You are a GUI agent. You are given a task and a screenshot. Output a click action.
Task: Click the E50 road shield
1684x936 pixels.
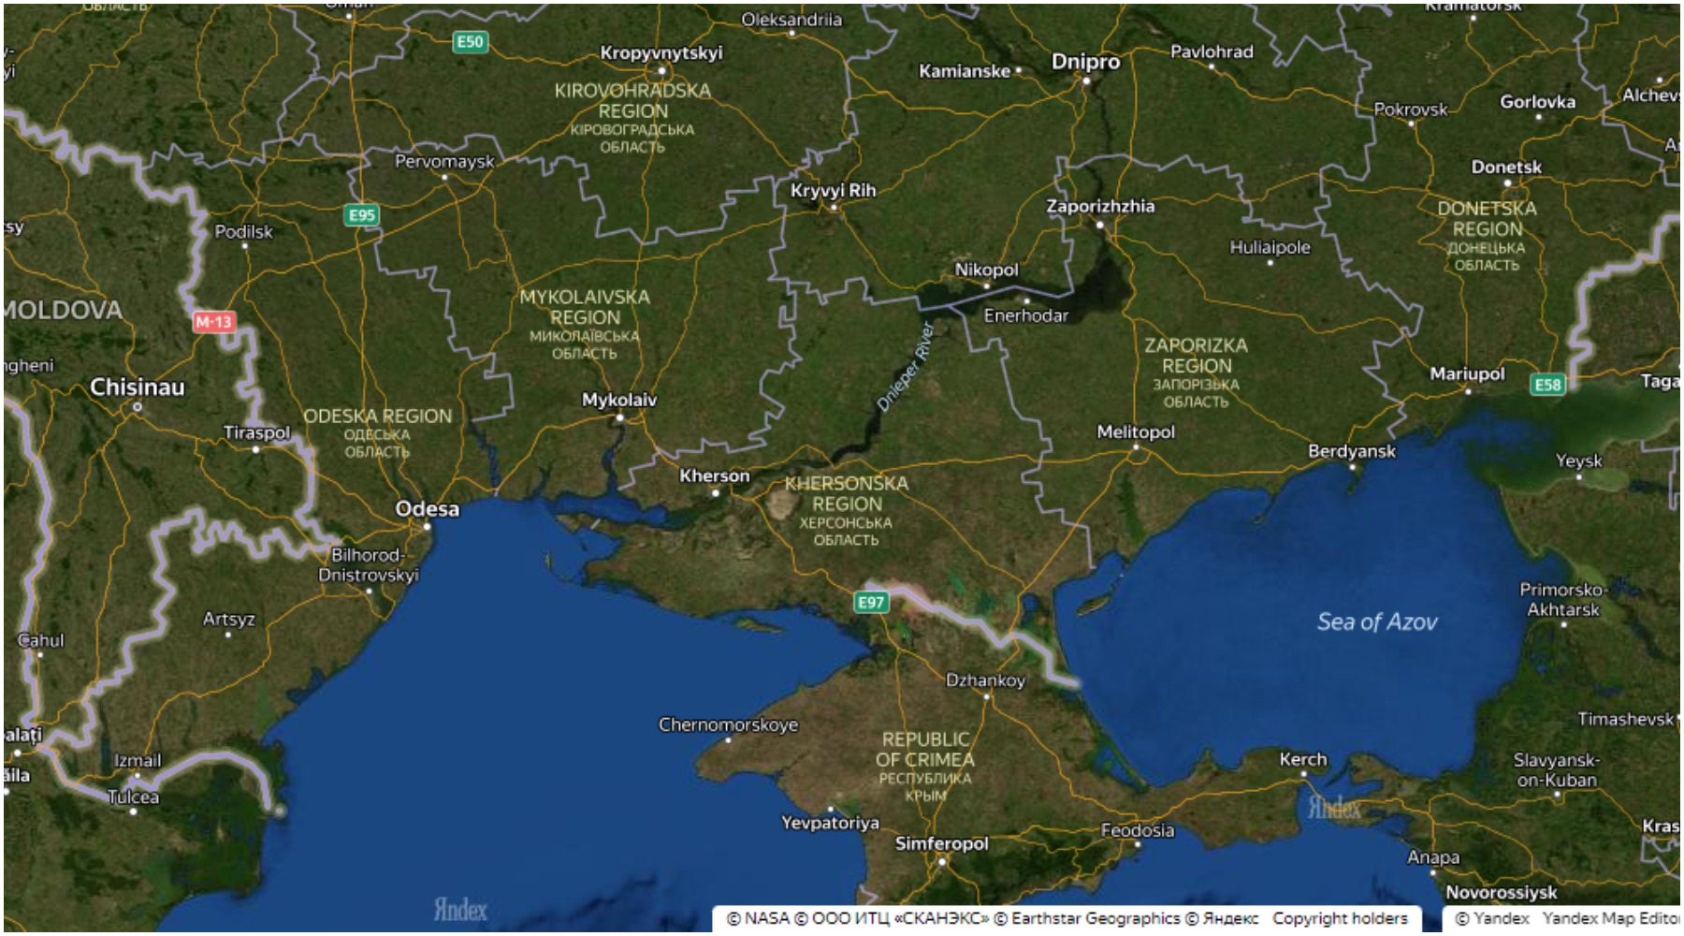pos(470,41)
